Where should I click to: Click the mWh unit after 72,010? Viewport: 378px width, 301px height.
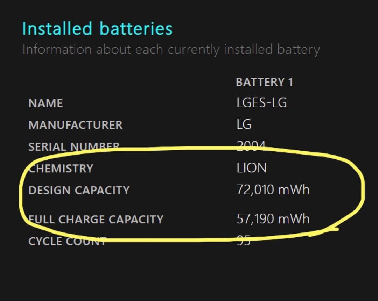tap(294, 190)
